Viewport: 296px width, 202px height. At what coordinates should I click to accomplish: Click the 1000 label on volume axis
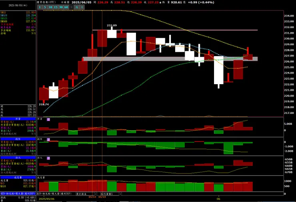pyautogui.click(x=288, y=181)
